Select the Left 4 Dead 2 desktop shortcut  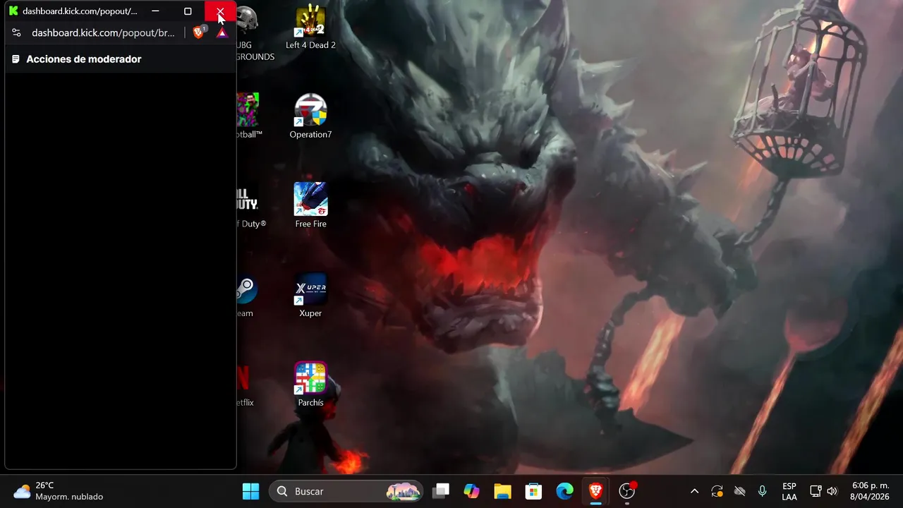pyautogui.click(x=310, y=28)
